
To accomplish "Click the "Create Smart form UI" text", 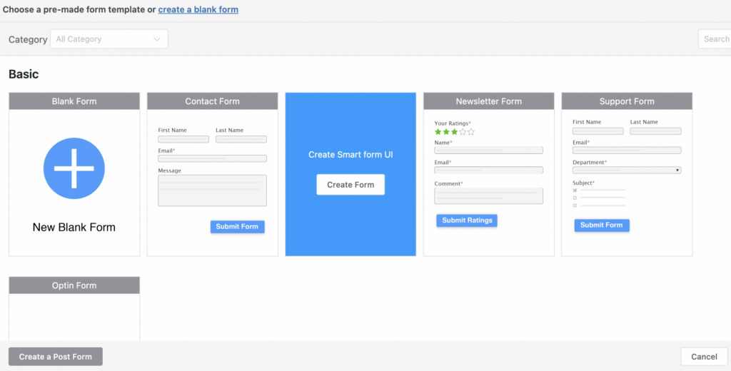I will point(351,155).
